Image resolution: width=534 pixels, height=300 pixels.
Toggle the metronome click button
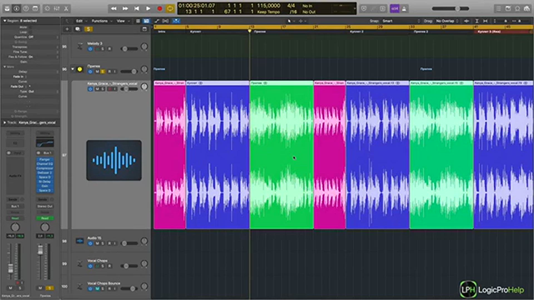click(x=404, y=9)
